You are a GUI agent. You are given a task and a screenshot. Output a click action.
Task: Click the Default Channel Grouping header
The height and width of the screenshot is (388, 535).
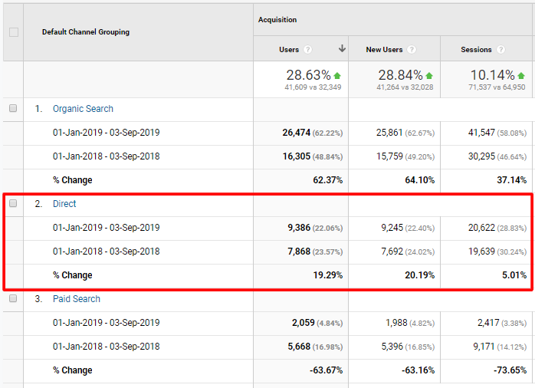[x=86, y=32]
